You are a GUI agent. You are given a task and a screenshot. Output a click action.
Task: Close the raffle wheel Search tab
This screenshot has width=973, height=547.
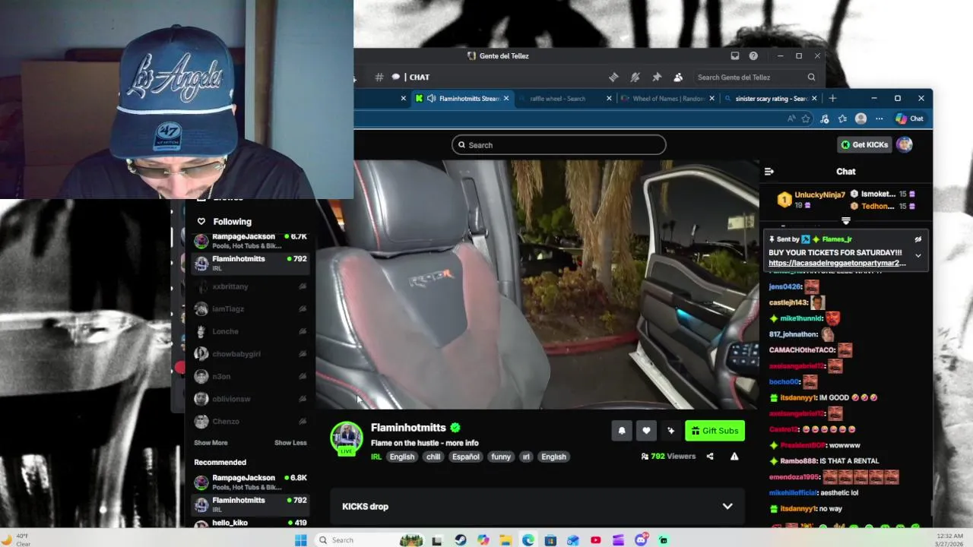(609, 99)
